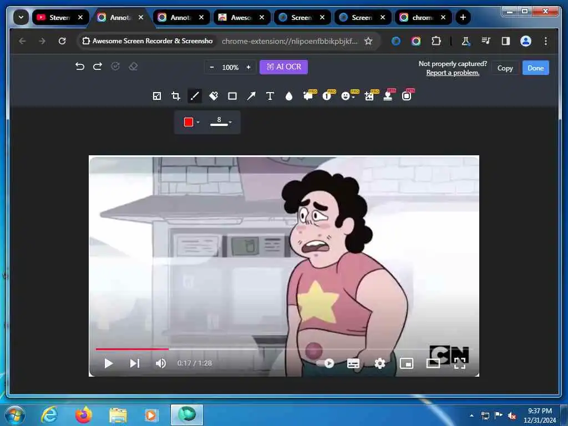Screen dimensions: 568x426
Task: Open the Extensions puzzle menu
Action: pos(436,41)
